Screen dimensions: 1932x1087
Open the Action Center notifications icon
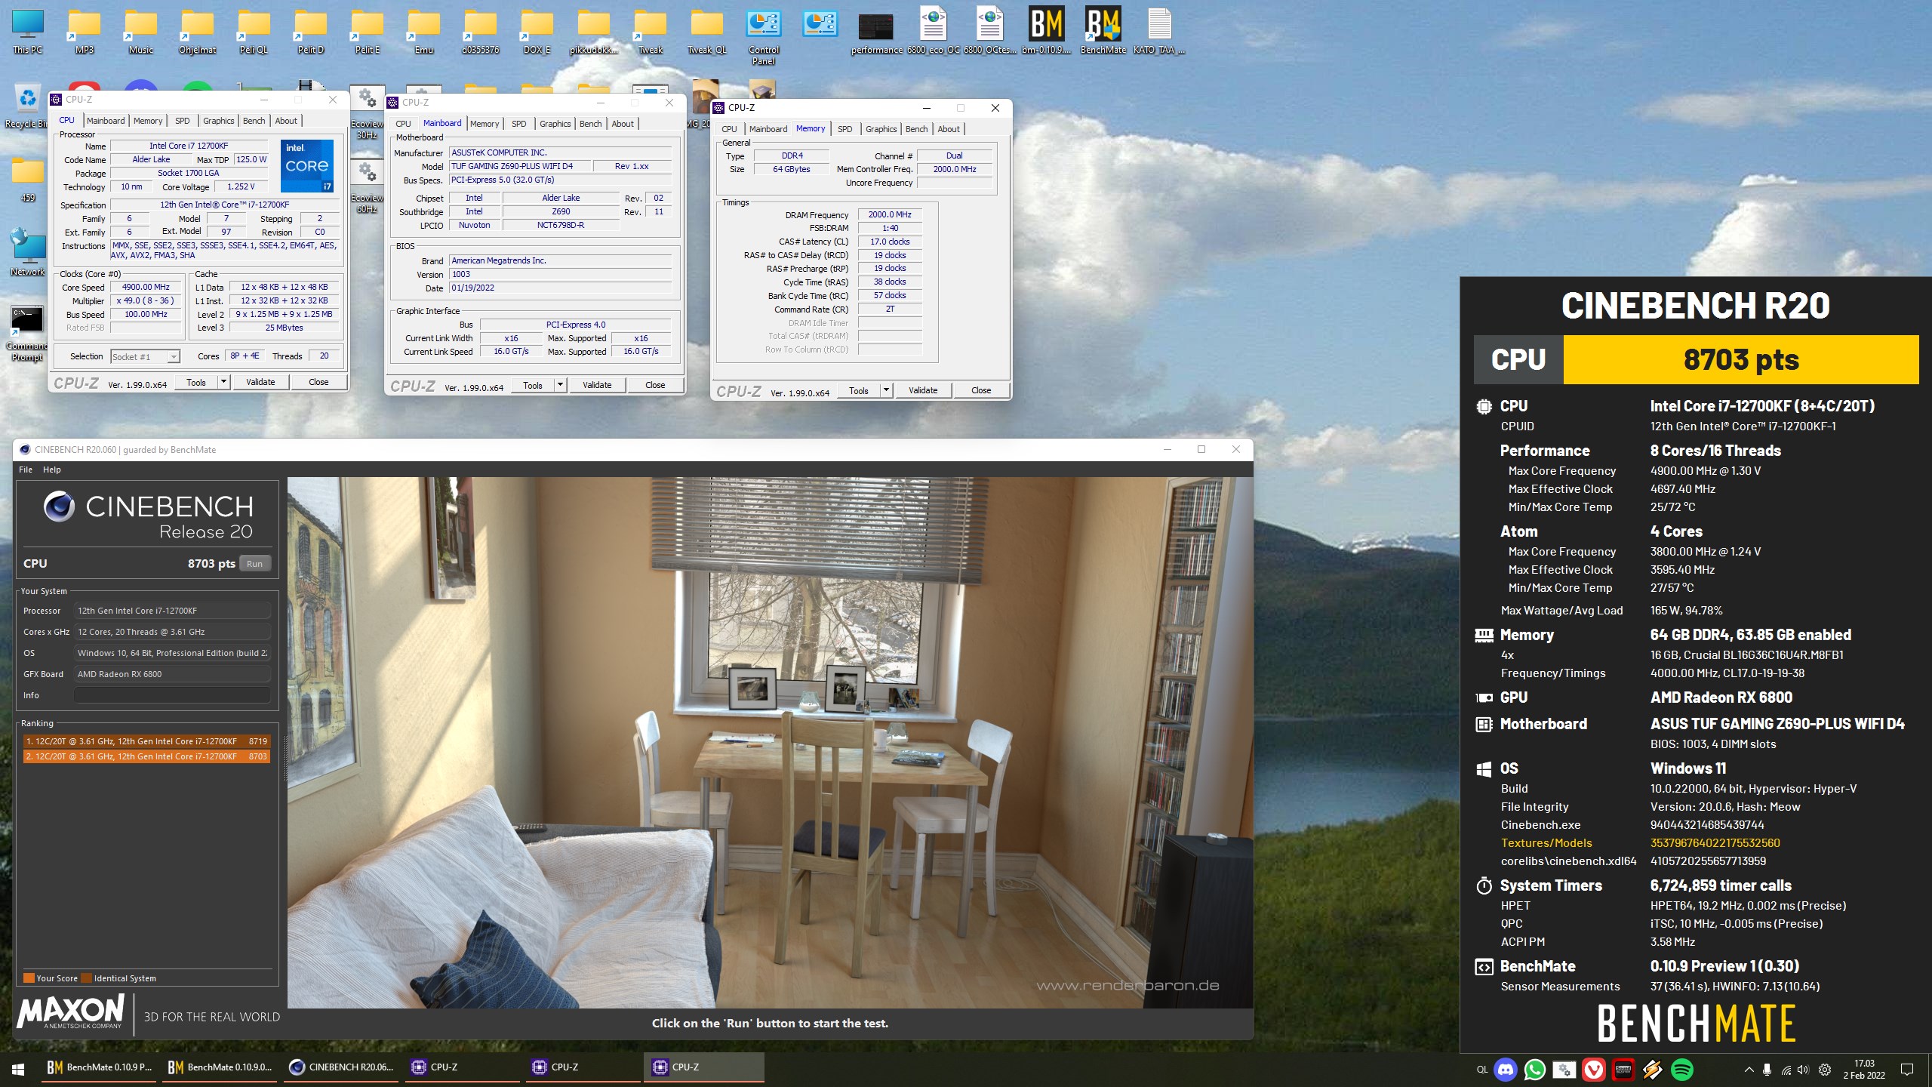[x=1907, y=1069]
